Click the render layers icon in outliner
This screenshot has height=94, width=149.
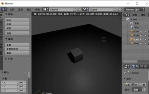tap(132, 23)
